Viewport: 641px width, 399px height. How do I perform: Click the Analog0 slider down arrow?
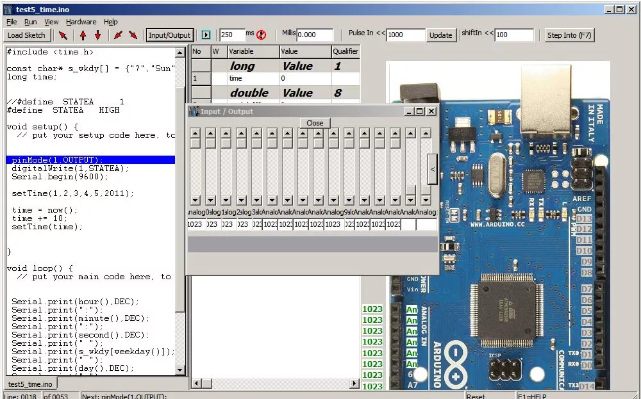pyautogui.click(x=196, y=200)
